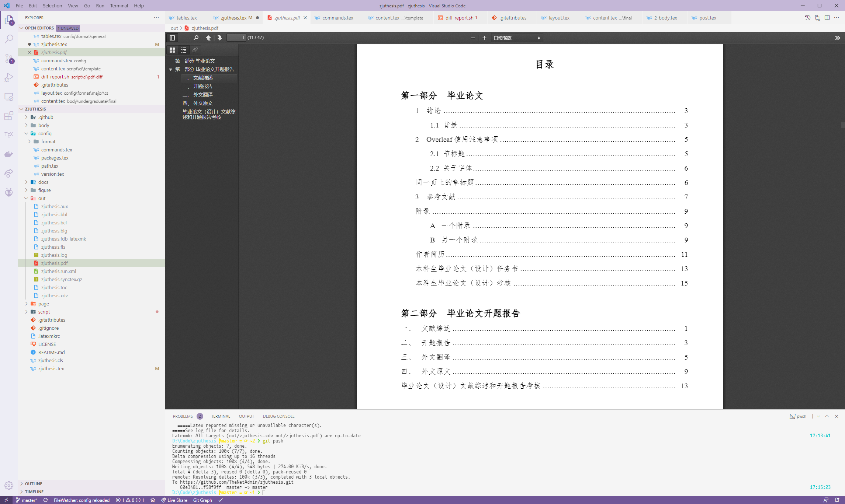Select the DEBUG CONSOLE panel tab

[279, 416]
